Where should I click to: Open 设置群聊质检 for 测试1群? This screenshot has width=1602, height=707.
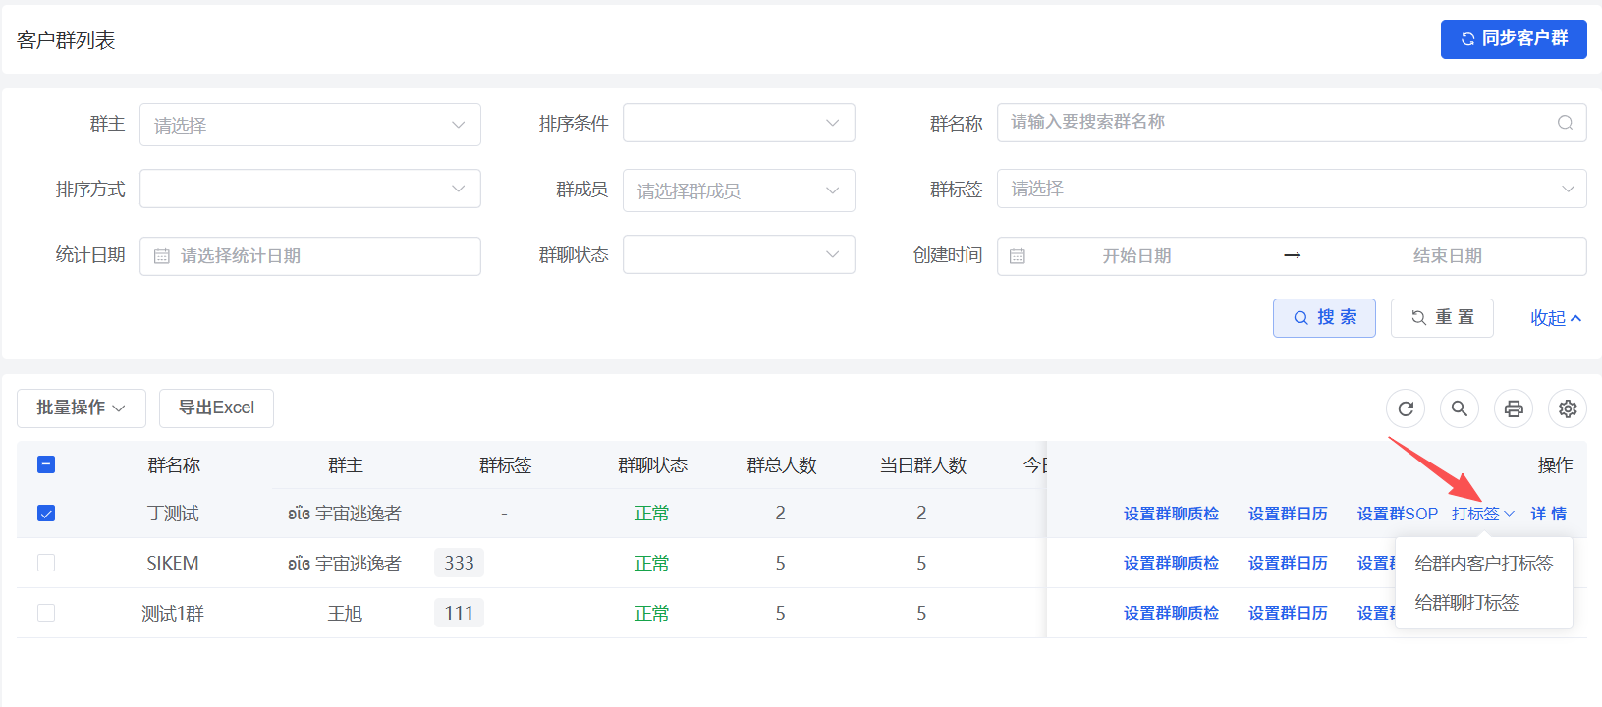1171,613
